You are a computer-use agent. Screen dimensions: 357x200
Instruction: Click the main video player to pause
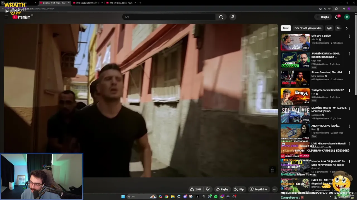point(141,100)
